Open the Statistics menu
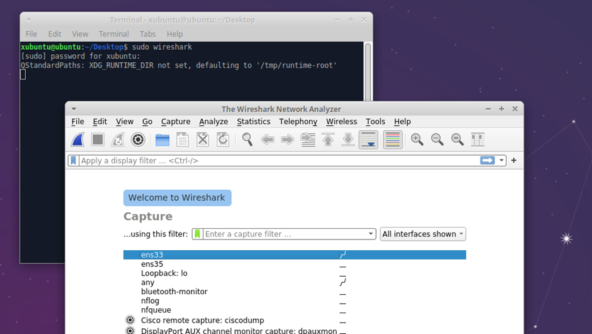The width and height of the screenshot is (592, 334). (254, 122)
